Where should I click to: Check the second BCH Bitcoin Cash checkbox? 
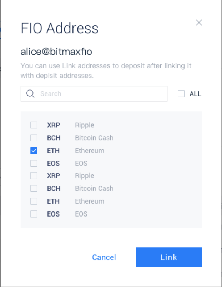click(34, 189)
